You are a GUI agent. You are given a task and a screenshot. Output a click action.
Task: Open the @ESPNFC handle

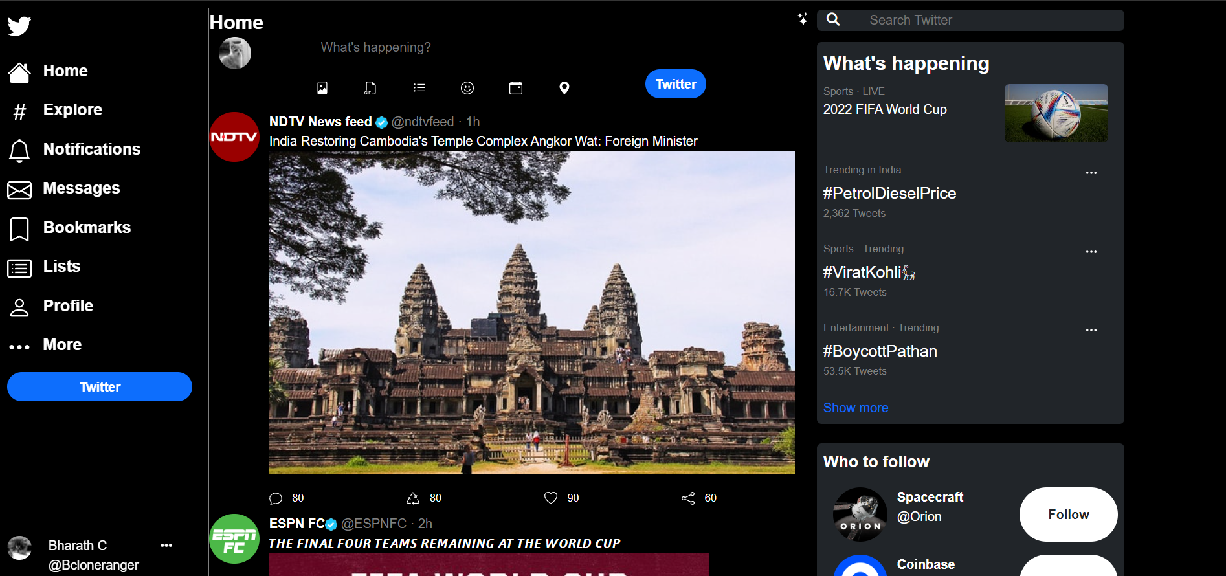click(x=373, y=524)
